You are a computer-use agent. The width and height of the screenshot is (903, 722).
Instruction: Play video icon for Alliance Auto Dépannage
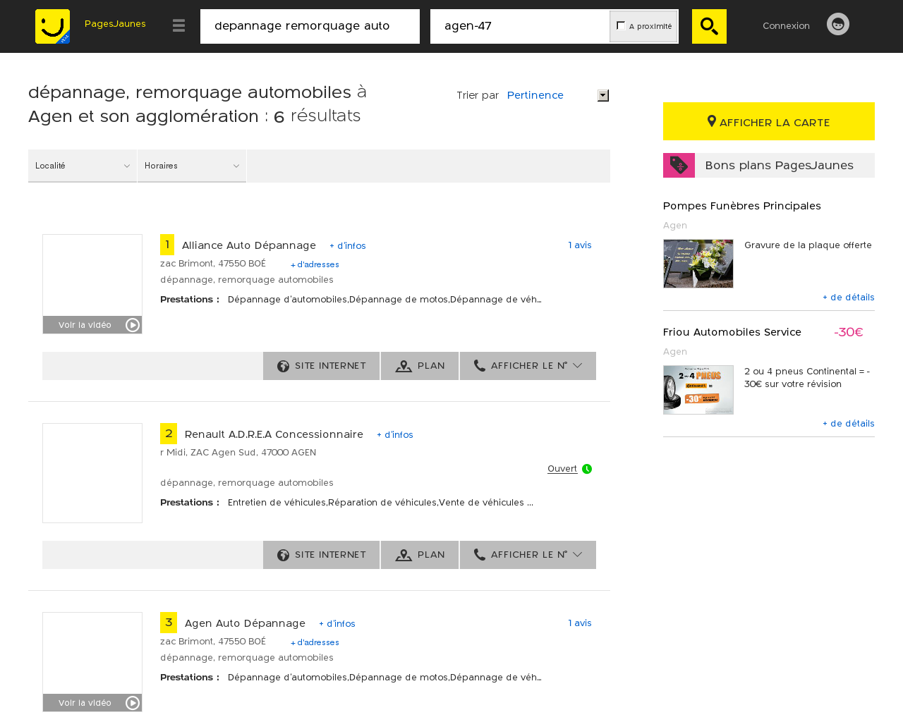click(133, 325)
